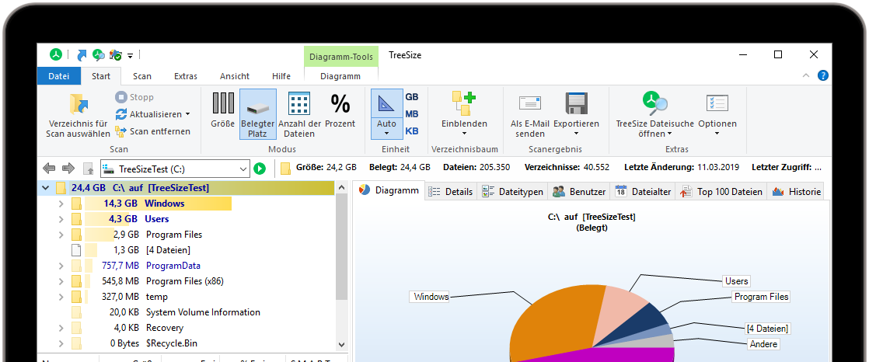
Task: Select the Belegter Platz mode
Action: coord(258,114)
